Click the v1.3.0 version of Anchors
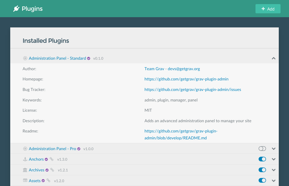Image resolution: width=289 pixels, height=186 pixels. click(x=62, y=159)
